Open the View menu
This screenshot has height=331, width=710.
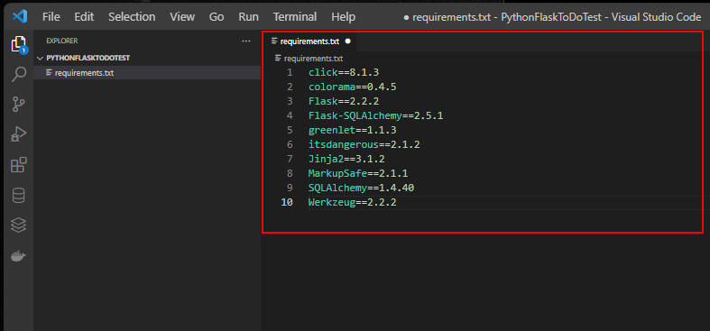pos(182,17)
